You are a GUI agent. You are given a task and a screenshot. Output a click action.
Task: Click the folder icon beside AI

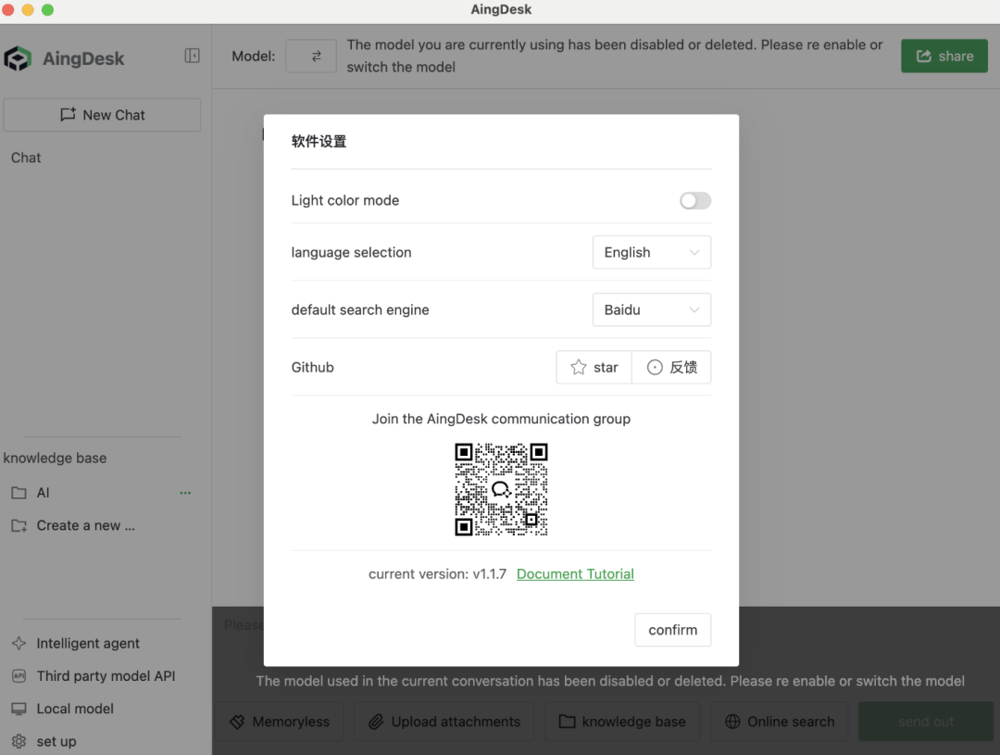pyautogui.click(x=19, y=493)
